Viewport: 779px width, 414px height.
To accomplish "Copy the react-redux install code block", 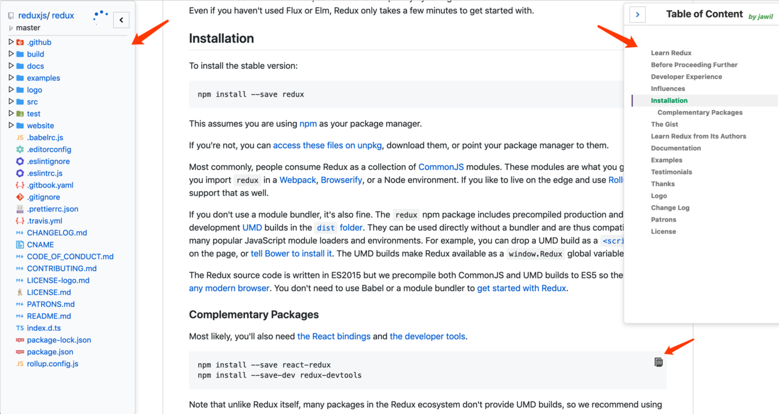I will 658,362.
